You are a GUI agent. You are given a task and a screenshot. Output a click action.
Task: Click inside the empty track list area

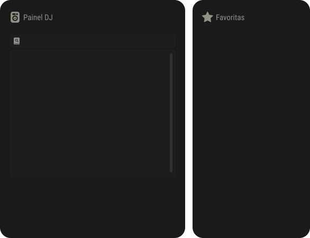coord(89,113)
